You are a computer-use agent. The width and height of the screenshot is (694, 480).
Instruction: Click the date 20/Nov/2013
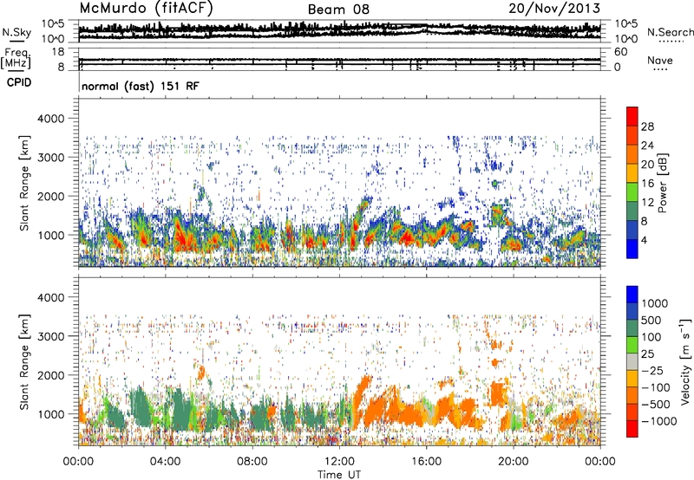click(554, 8)
